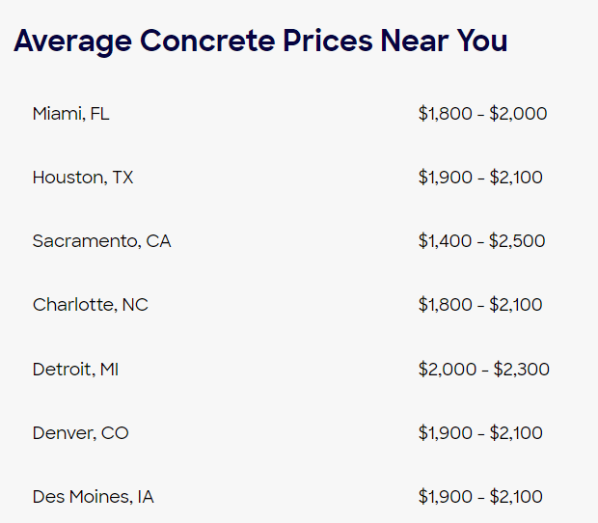Image resolution: width=598 pixels, height=523 pixels.
Task: Click the Charlotte price range $1,800 - $2,100
Action: tap(480, 305)
